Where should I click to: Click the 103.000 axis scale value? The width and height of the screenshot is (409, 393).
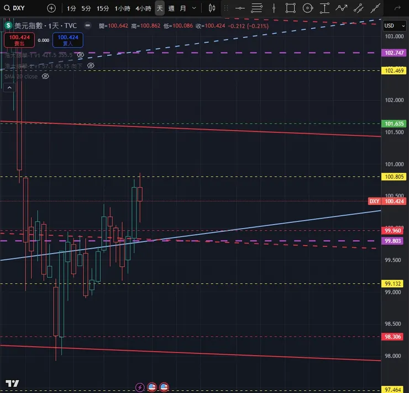(x=394, y=37)
